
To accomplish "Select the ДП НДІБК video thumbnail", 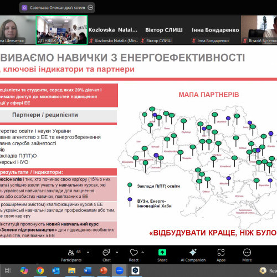I will coord(61,30).
